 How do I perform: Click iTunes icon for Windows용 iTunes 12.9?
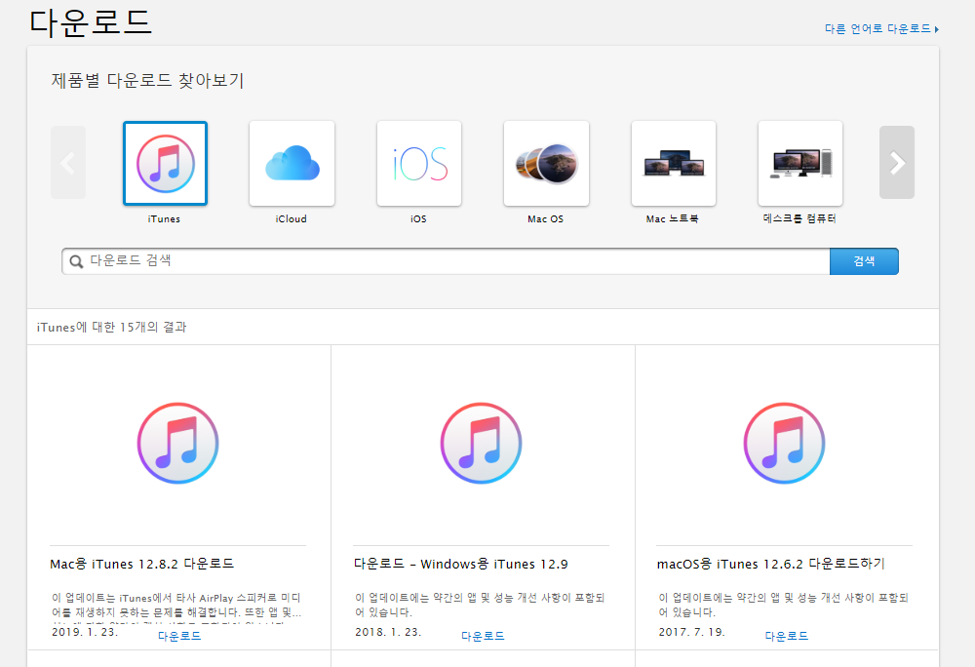[x=482, y=444]
